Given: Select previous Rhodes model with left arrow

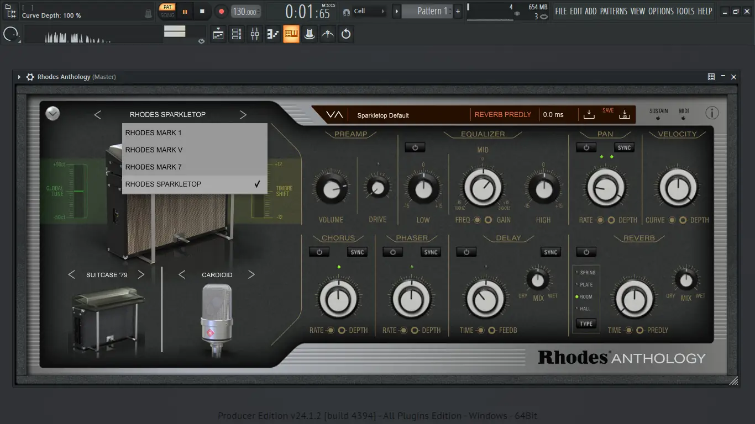Looking at the screenshot, I should coord(97,115).
